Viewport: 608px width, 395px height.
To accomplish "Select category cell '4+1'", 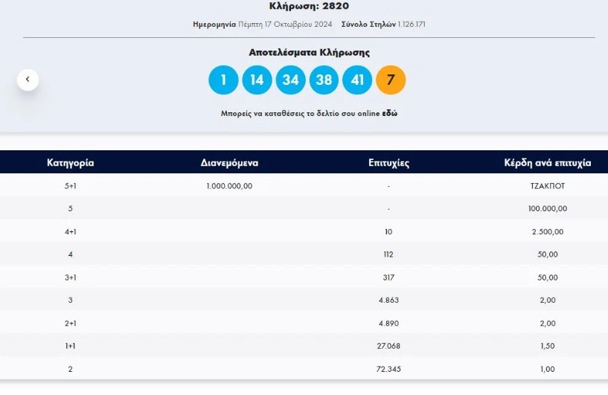I will tap(70, 232).
